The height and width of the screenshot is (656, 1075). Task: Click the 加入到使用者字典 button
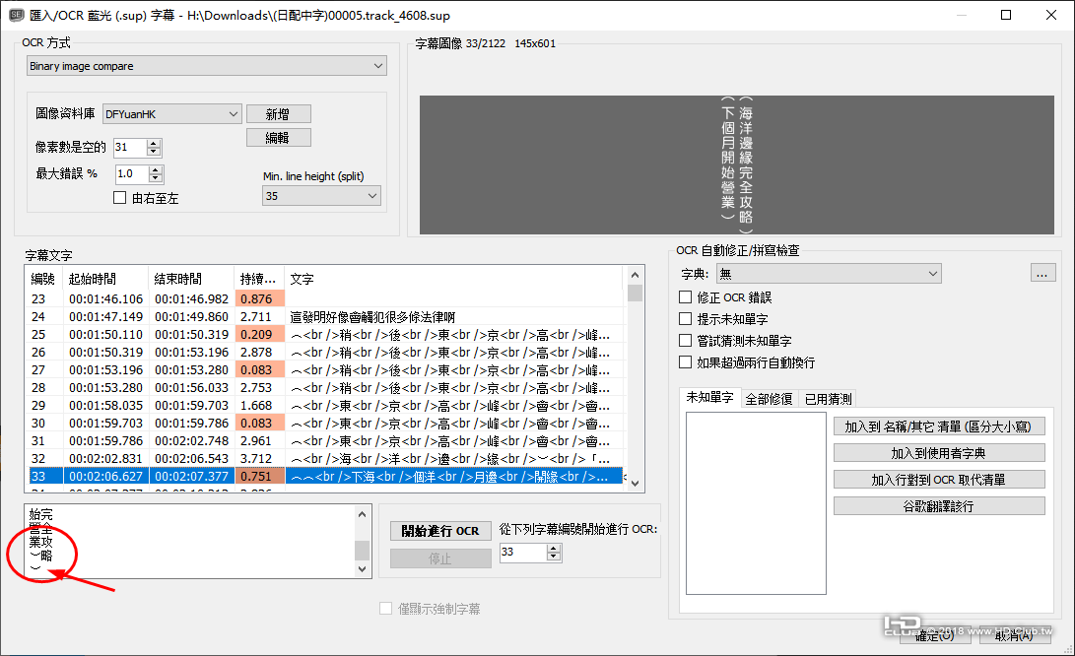tap(938, 452)
